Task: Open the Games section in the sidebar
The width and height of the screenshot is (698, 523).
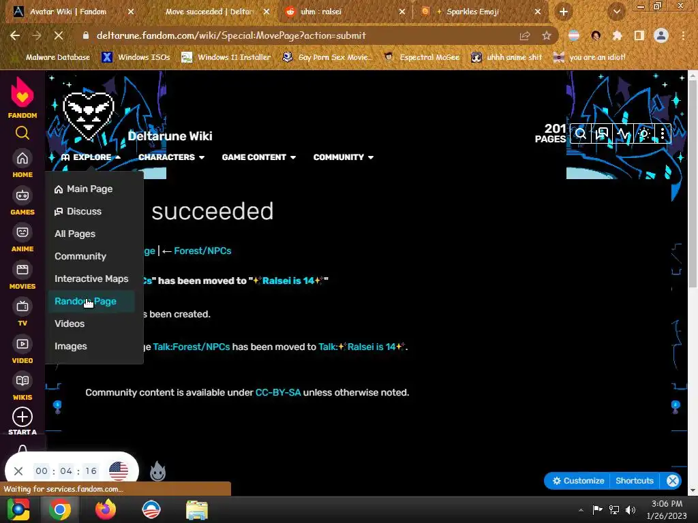Action: 22,202
